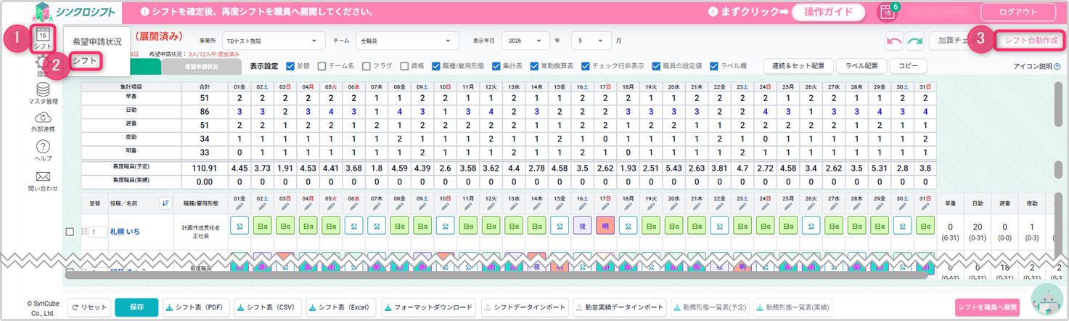This screenshot has width=1069, height=321.
Task: Click the sort icon beside 役職／名前
Action: pyautogui.click(x=165, y=203)
